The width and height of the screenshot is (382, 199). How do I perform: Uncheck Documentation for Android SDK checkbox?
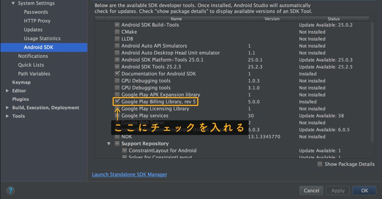pyautogui.click(x=117, y=74)
